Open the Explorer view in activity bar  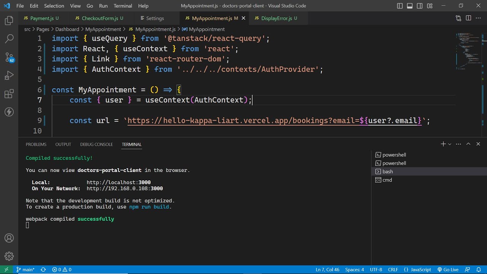pos(9,21)
